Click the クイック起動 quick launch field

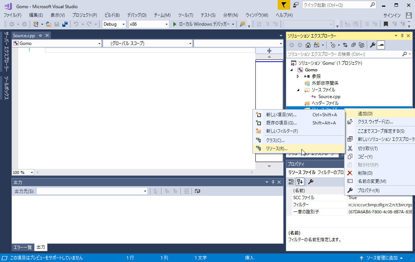[339, 5]
